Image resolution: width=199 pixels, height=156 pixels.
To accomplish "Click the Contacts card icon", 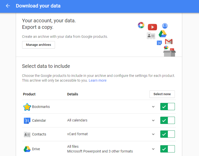I will (x=27, y=134).
